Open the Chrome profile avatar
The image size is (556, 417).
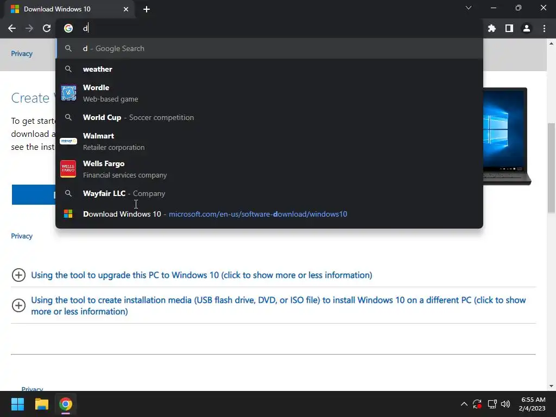[526, 28]
